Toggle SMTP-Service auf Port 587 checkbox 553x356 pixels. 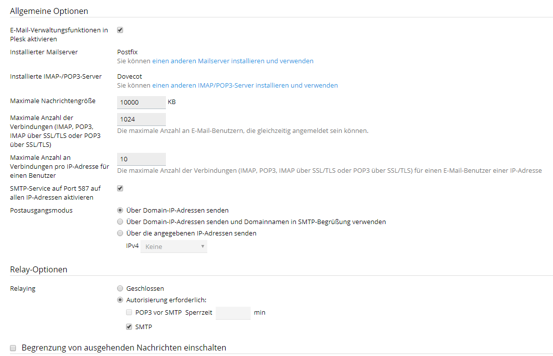tap(120, 188)
